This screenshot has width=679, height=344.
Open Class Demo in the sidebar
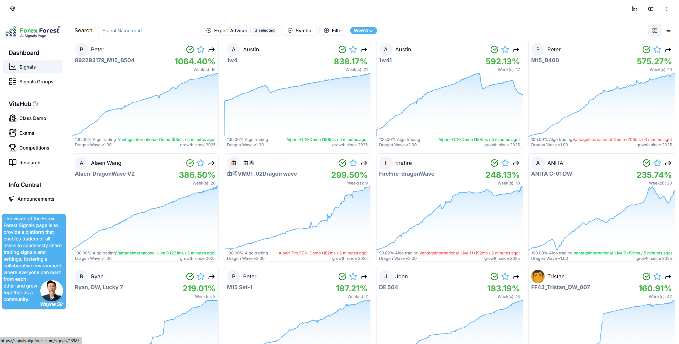click(x=33, y=118)
